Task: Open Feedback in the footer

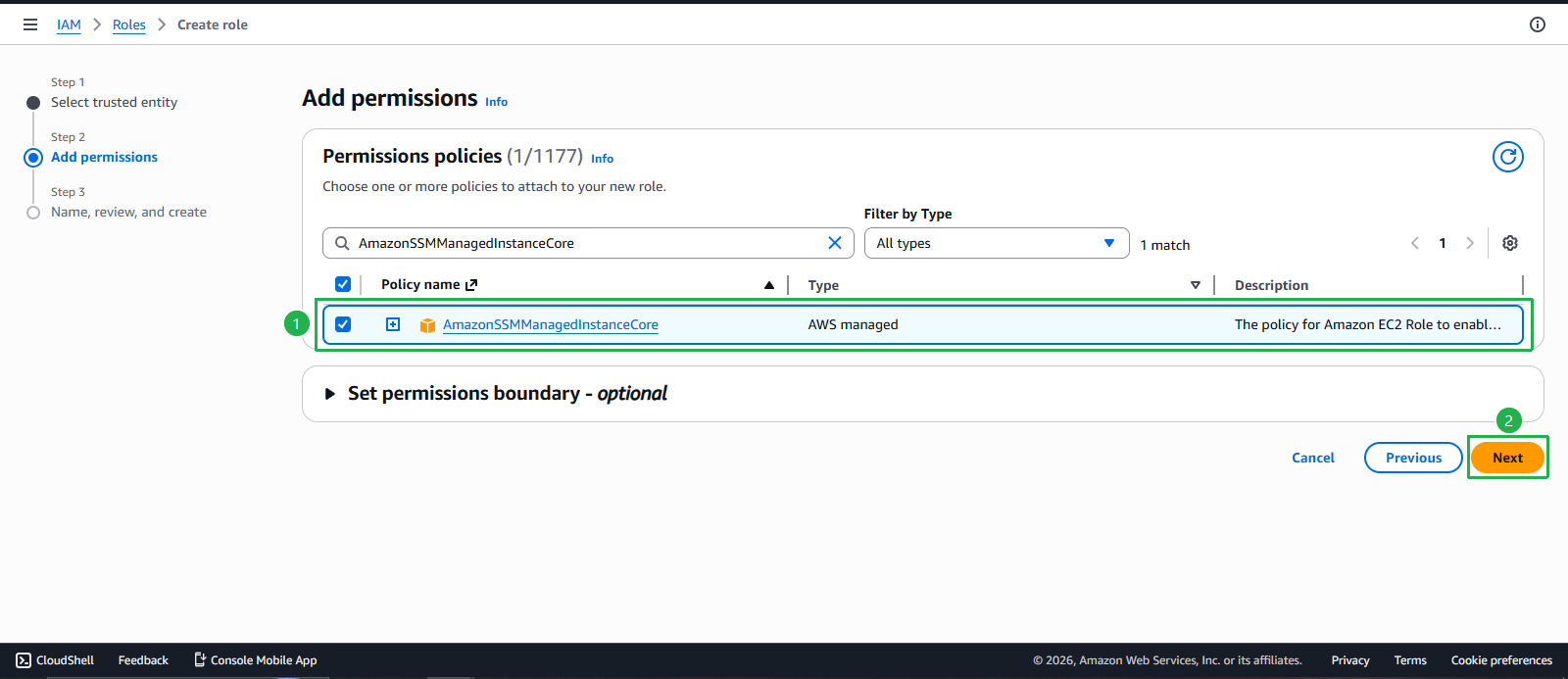Action: click(143, 660)
